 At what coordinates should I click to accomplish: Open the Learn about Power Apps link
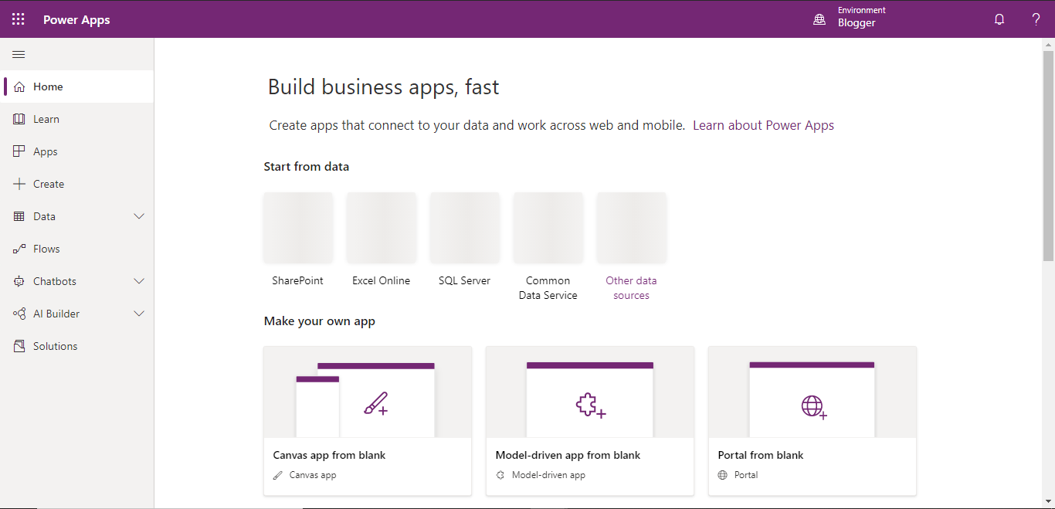point(763,124)
